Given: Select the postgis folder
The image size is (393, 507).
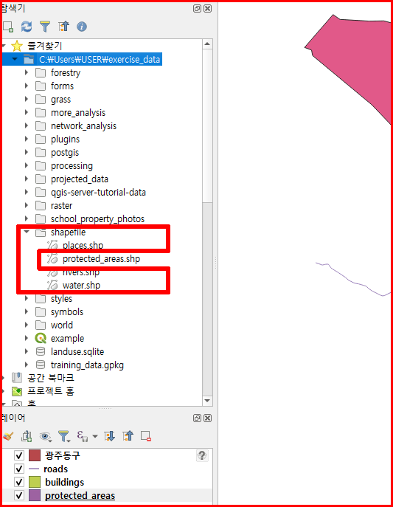Looking at the screenshot, I should tap(65, 152).
